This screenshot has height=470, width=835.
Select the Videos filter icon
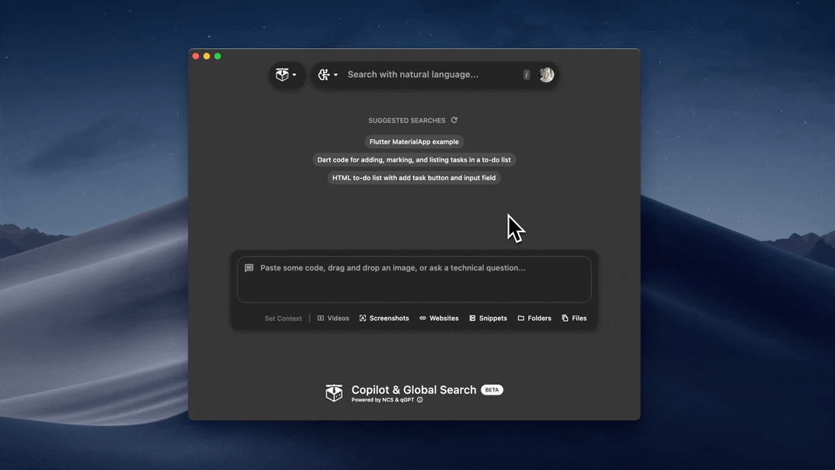click(319, 318)
